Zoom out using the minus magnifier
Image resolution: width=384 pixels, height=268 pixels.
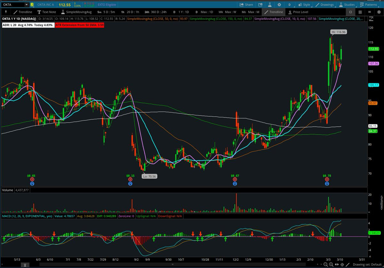(325, 264)
